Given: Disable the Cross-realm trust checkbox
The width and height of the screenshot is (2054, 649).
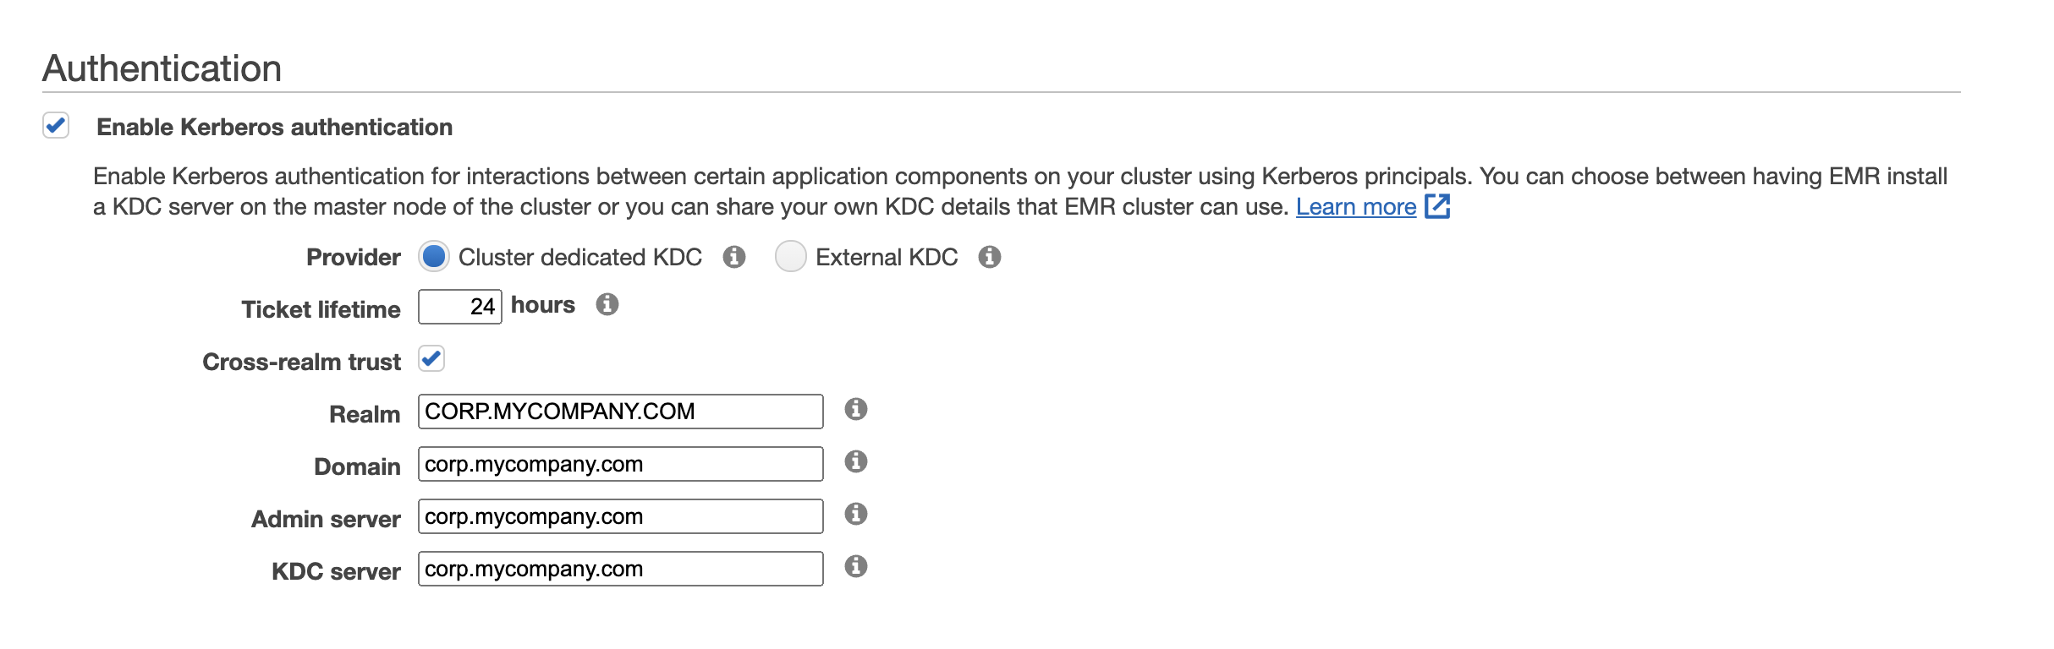Looking at the screenshot, I should coord(431,359).
